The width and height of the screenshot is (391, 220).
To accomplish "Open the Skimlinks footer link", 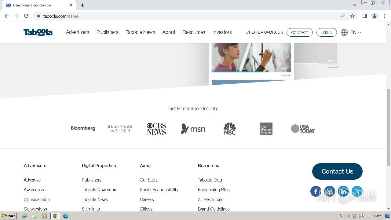I will (x=91, y=209).
